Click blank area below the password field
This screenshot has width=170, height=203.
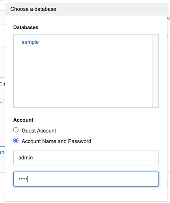click(x=86, y=194)
